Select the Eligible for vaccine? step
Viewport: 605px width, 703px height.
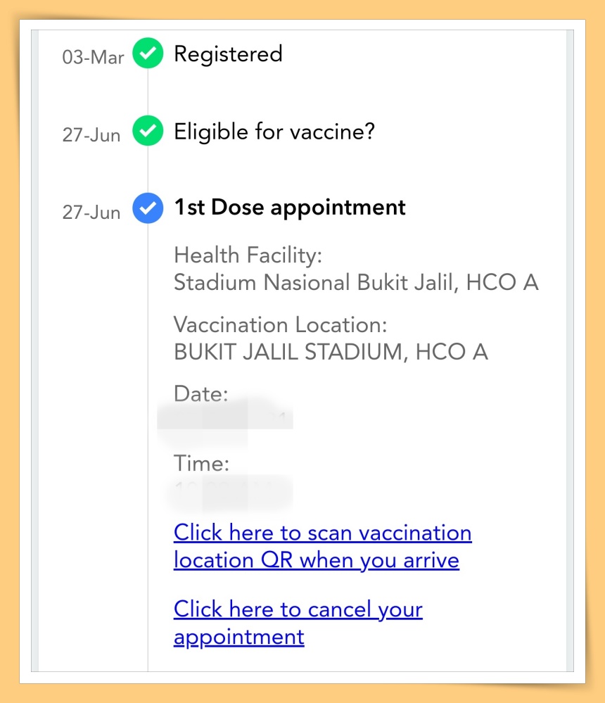274,132
